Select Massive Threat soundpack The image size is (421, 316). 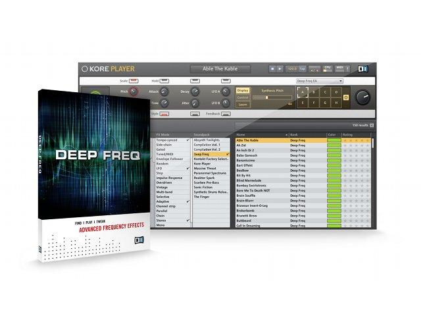211,169
